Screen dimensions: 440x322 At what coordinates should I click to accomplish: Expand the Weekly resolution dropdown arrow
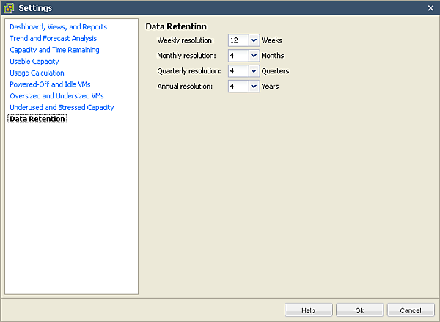point(254,40)
